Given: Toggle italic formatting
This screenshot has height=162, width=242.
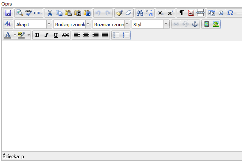Looking at the screenshot, I should pyautogui.click(x=46, y=35).
